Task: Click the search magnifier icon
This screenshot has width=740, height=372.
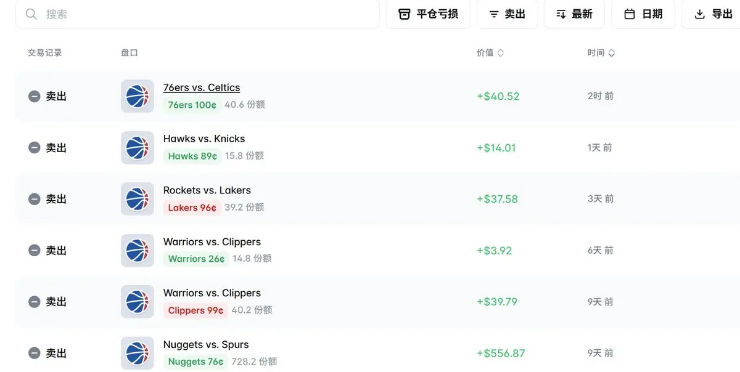Action: tap(31, 14)
